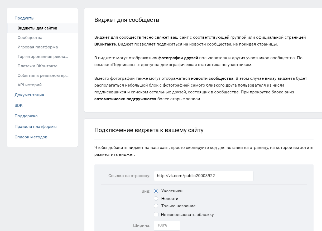Open the Сообщества sidebar item
Image resolution: width=322 pixels, height=231 pixels.
point(30,38)
